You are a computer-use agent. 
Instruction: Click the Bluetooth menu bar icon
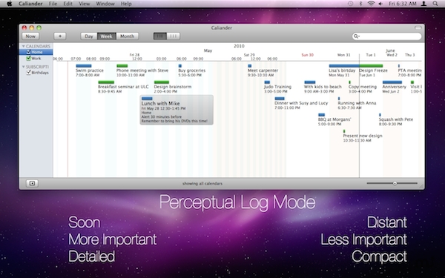(361, 4)
